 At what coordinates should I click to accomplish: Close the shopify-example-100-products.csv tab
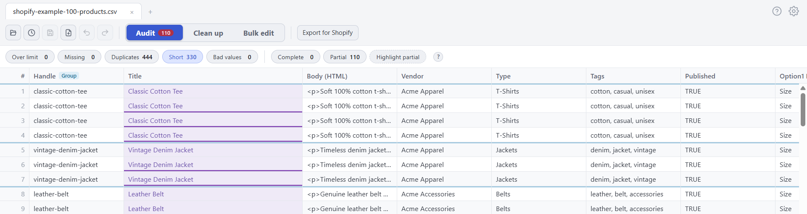pos(132,12)
